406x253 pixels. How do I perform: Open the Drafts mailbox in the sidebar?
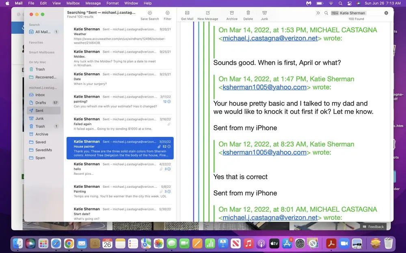pos(41,103)
